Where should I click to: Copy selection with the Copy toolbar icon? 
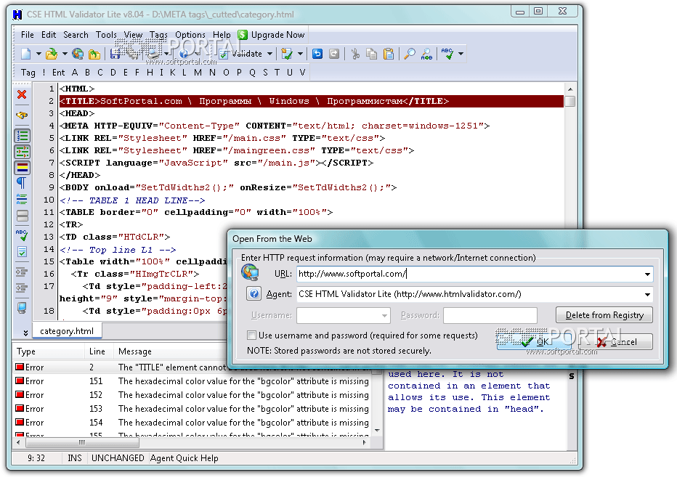[x=371, y=54]
